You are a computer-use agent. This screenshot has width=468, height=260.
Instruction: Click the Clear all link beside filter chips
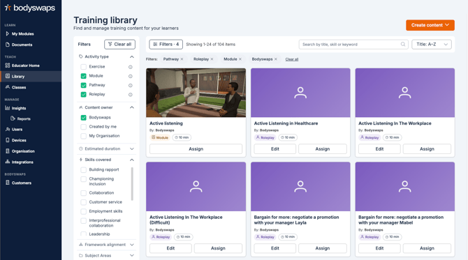(292, 59)
